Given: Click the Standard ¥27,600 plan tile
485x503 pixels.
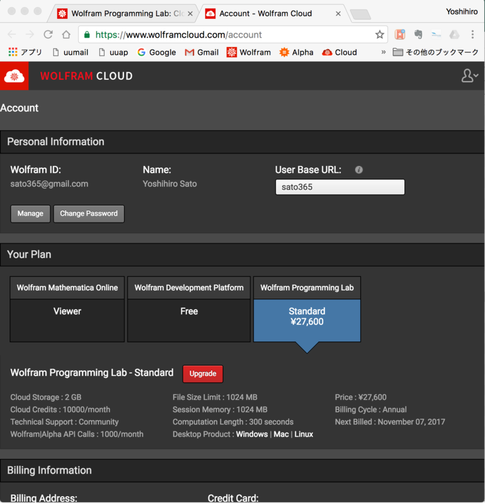Looking at the screenshot, I should point(307,320).
